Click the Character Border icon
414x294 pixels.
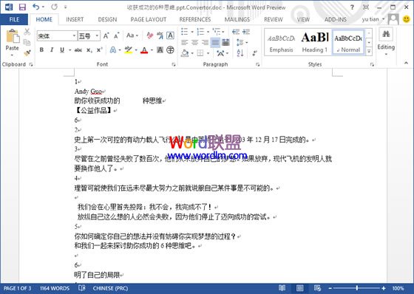click(170, 35)
